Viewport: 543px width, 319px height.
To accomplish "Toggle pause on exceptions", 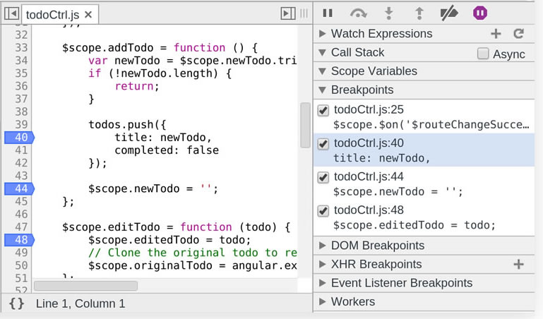I will click(x=480, y=13).
